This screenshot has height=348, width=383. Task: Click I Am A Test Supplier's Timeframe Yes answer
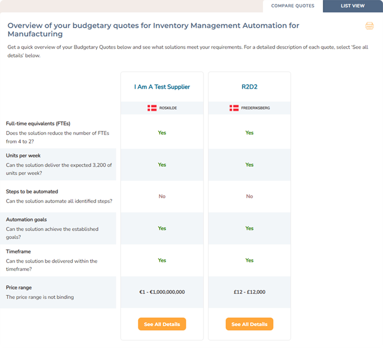[x=162, y=260]
